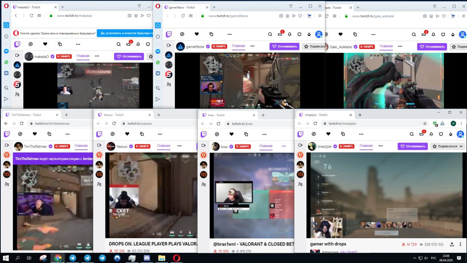Screen dimensions: 467x263
Task: Open Following heart icon in makataO window
Action: (45, 44)
